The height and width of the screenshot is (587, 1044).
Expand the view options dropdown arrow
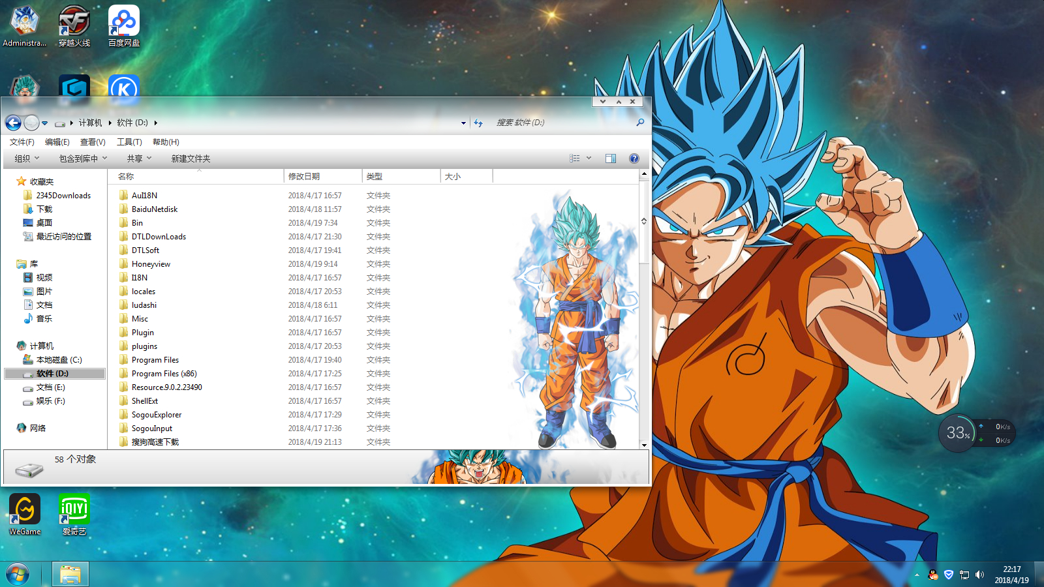589,158
